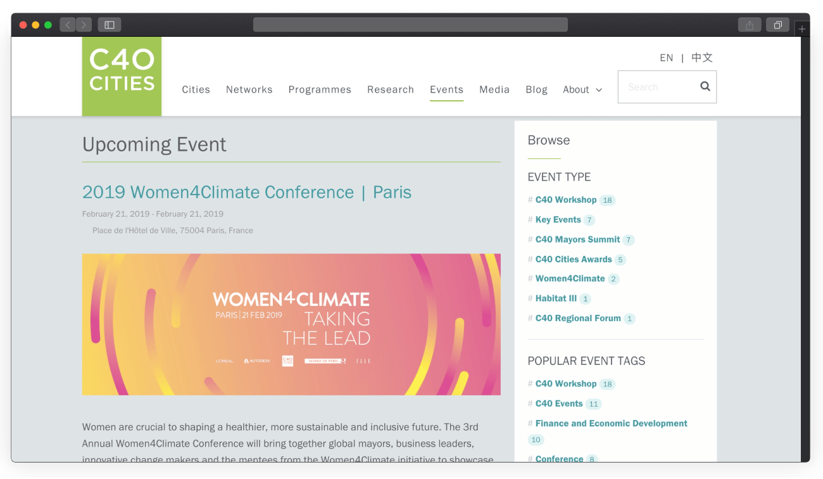Screen dimensions: 823x479
Task: Open 2019 Women4Climate Conference title link
Action: coord(247,192)
